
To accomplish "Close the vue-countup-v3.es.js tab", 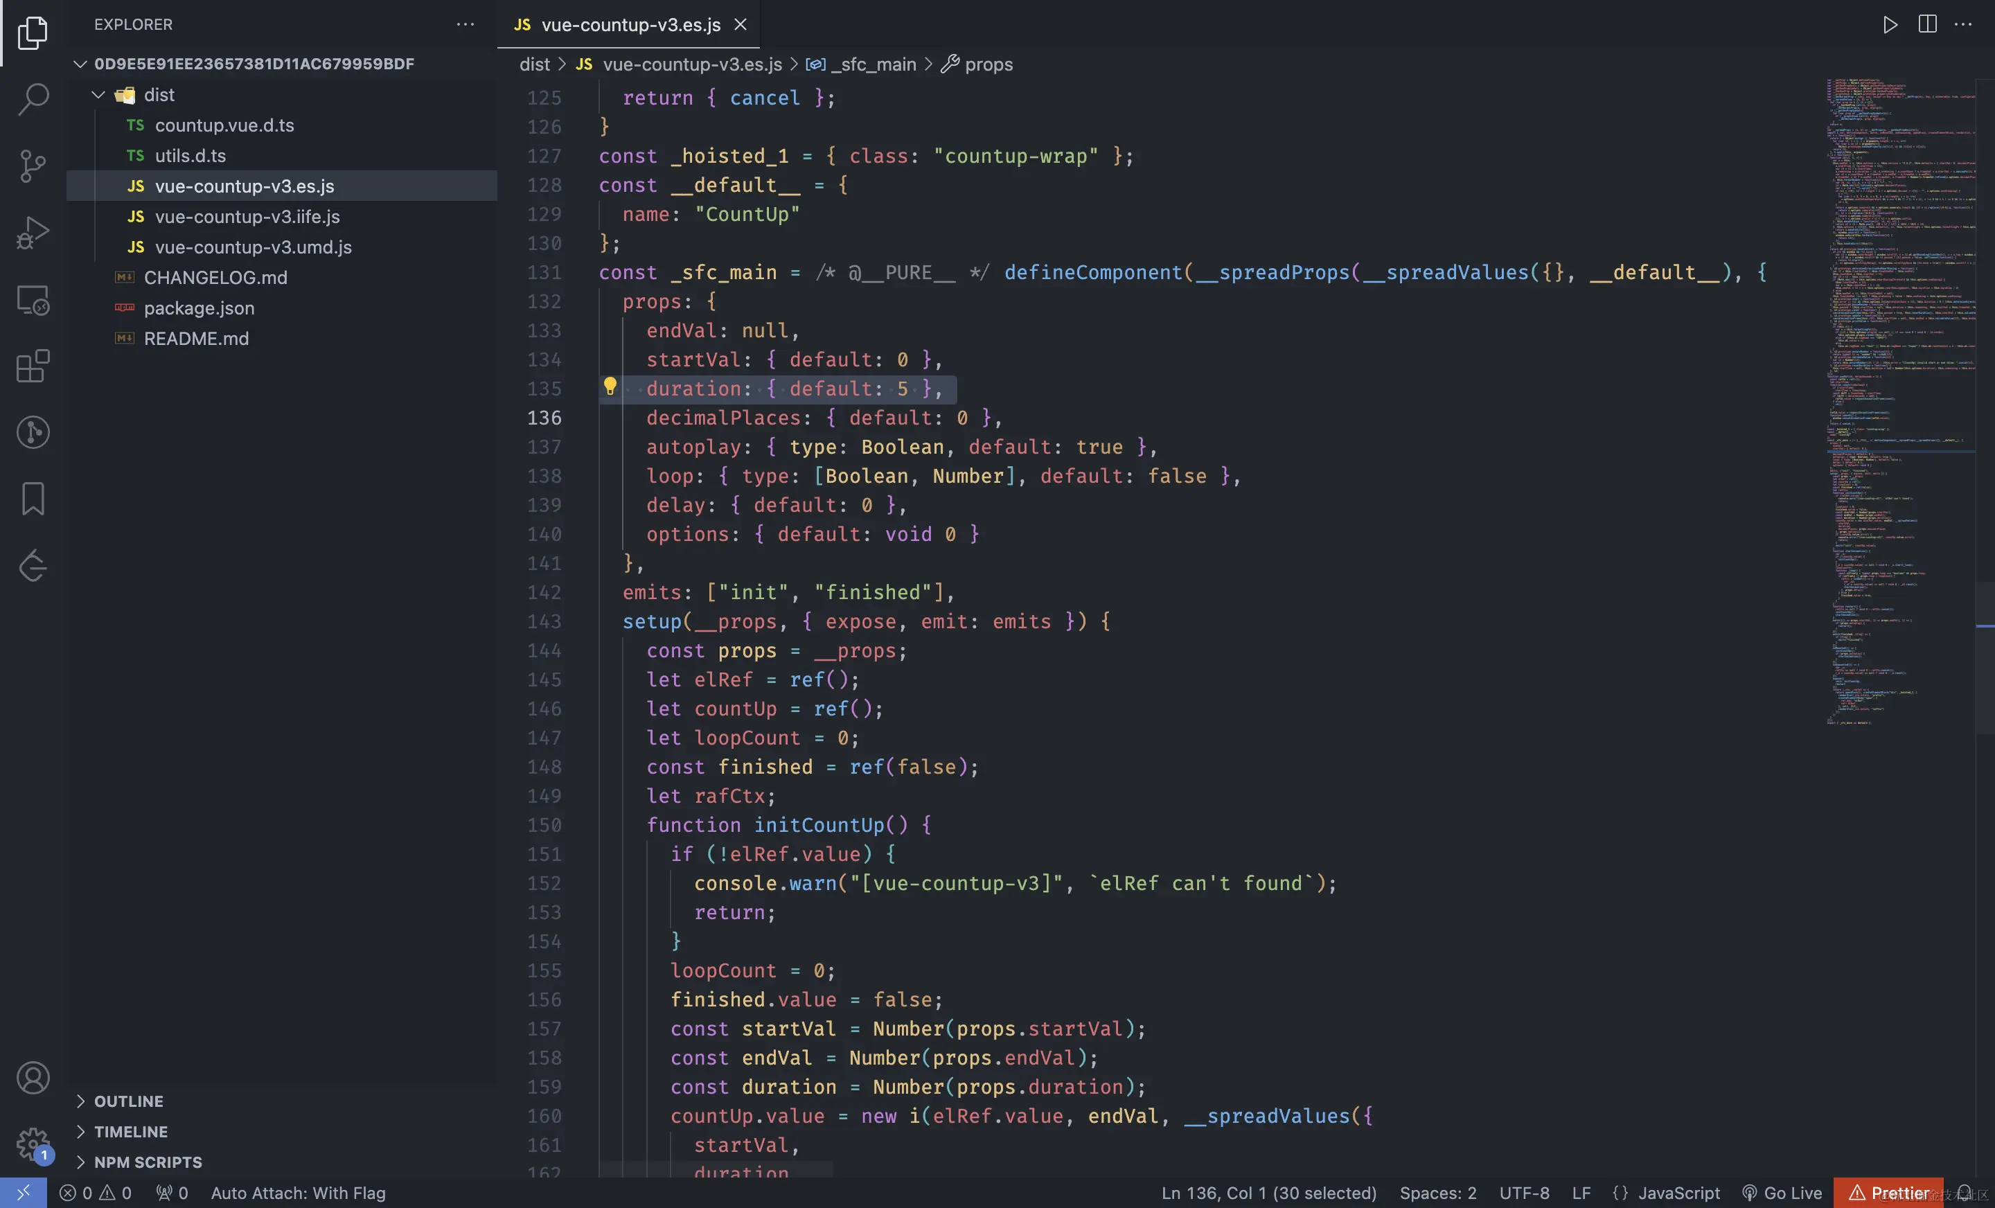I will tap(740, 24).
